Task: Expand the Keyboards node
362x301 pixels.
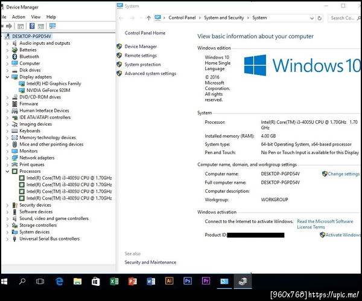Action: (x=7, y=131)
